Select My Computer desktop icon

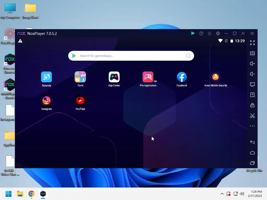[x=10, y=11]
